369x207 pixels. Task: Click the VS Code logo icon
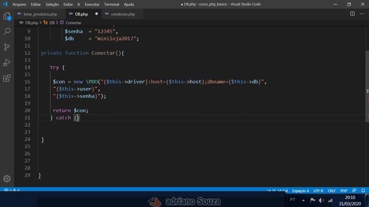pyautogui.click(x=5, y=4)
